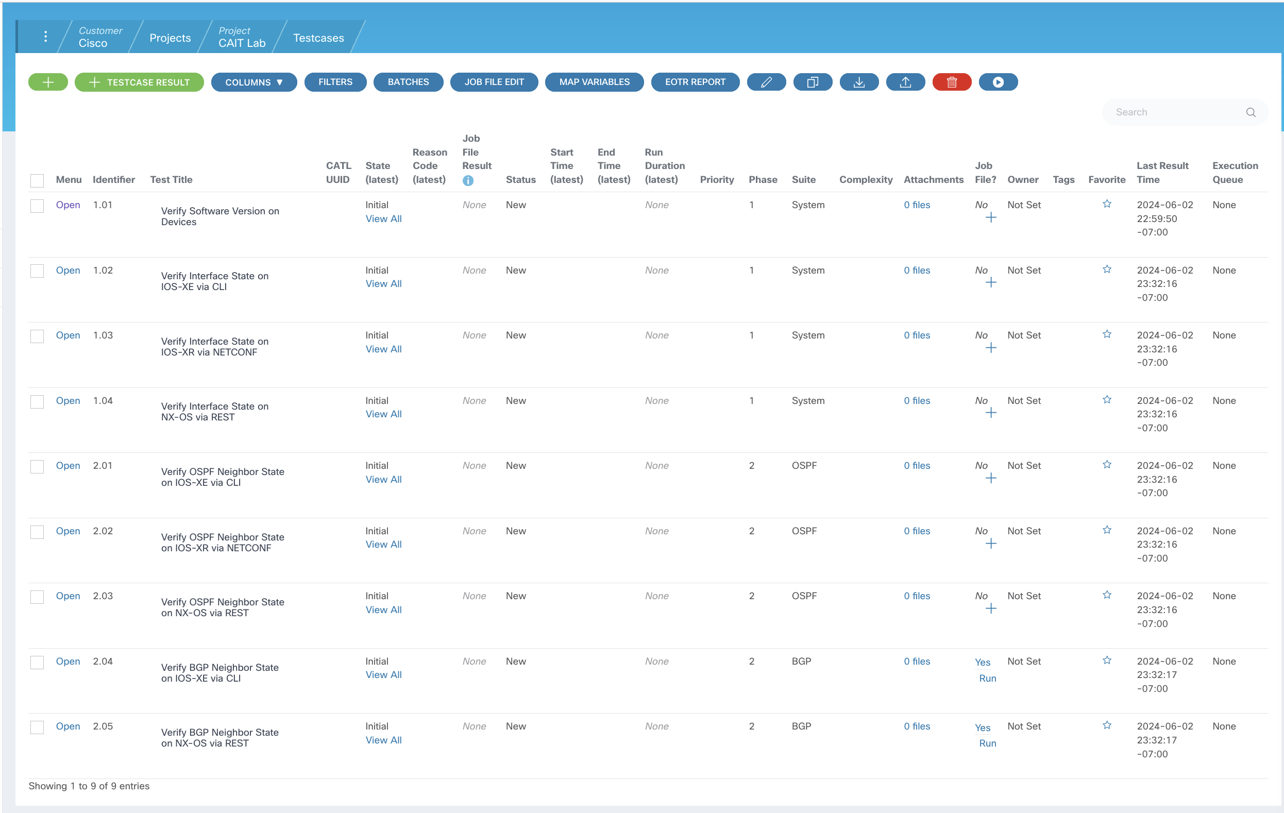Open the three-dot breadcrumb menu
This screenshot has width=1284, height=813.
(x=45, y=36)
